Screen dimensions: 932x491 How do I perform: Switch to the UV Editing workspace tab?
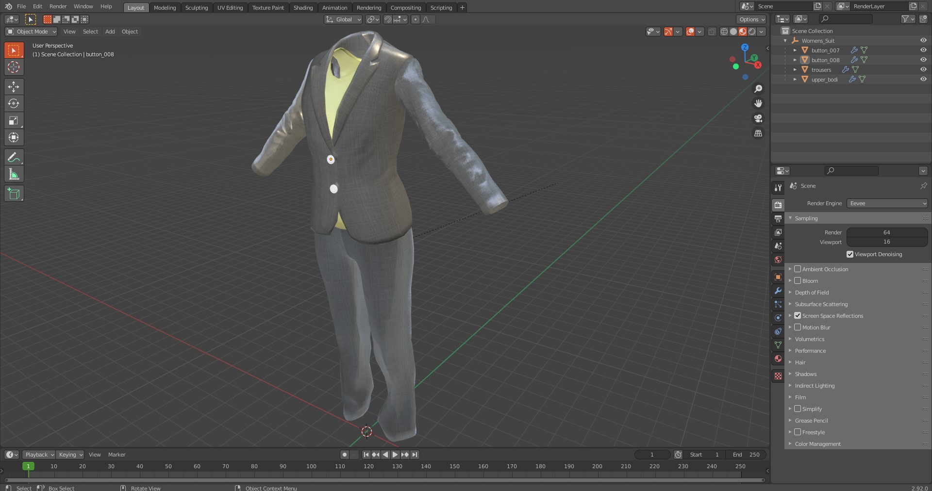click(x=230, y=8)
